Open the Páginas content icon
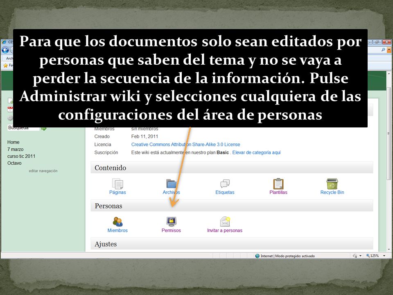The image size is (393, 295). [117, 184]
